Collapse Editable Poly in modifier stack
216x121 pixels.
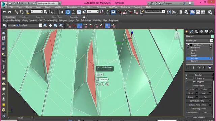click(188, 48)
